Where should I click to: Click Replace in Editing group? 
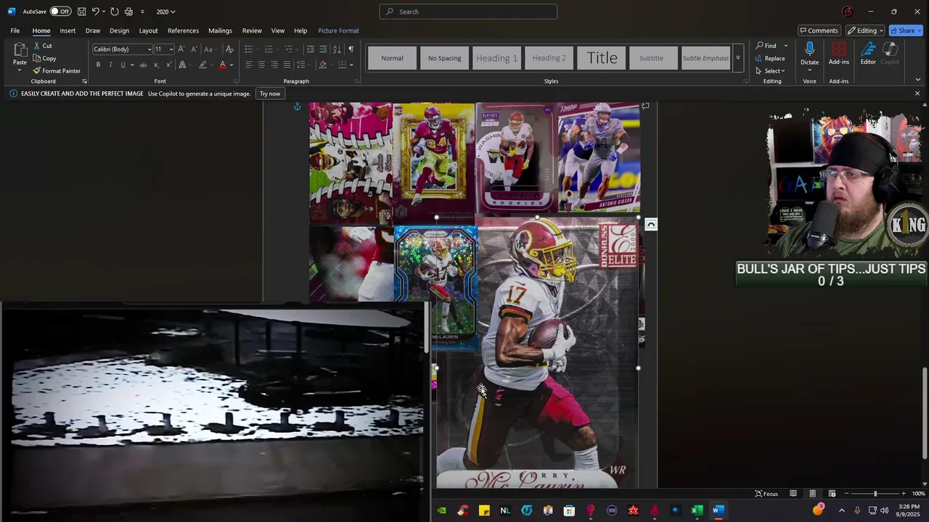[x=770, y=58]
